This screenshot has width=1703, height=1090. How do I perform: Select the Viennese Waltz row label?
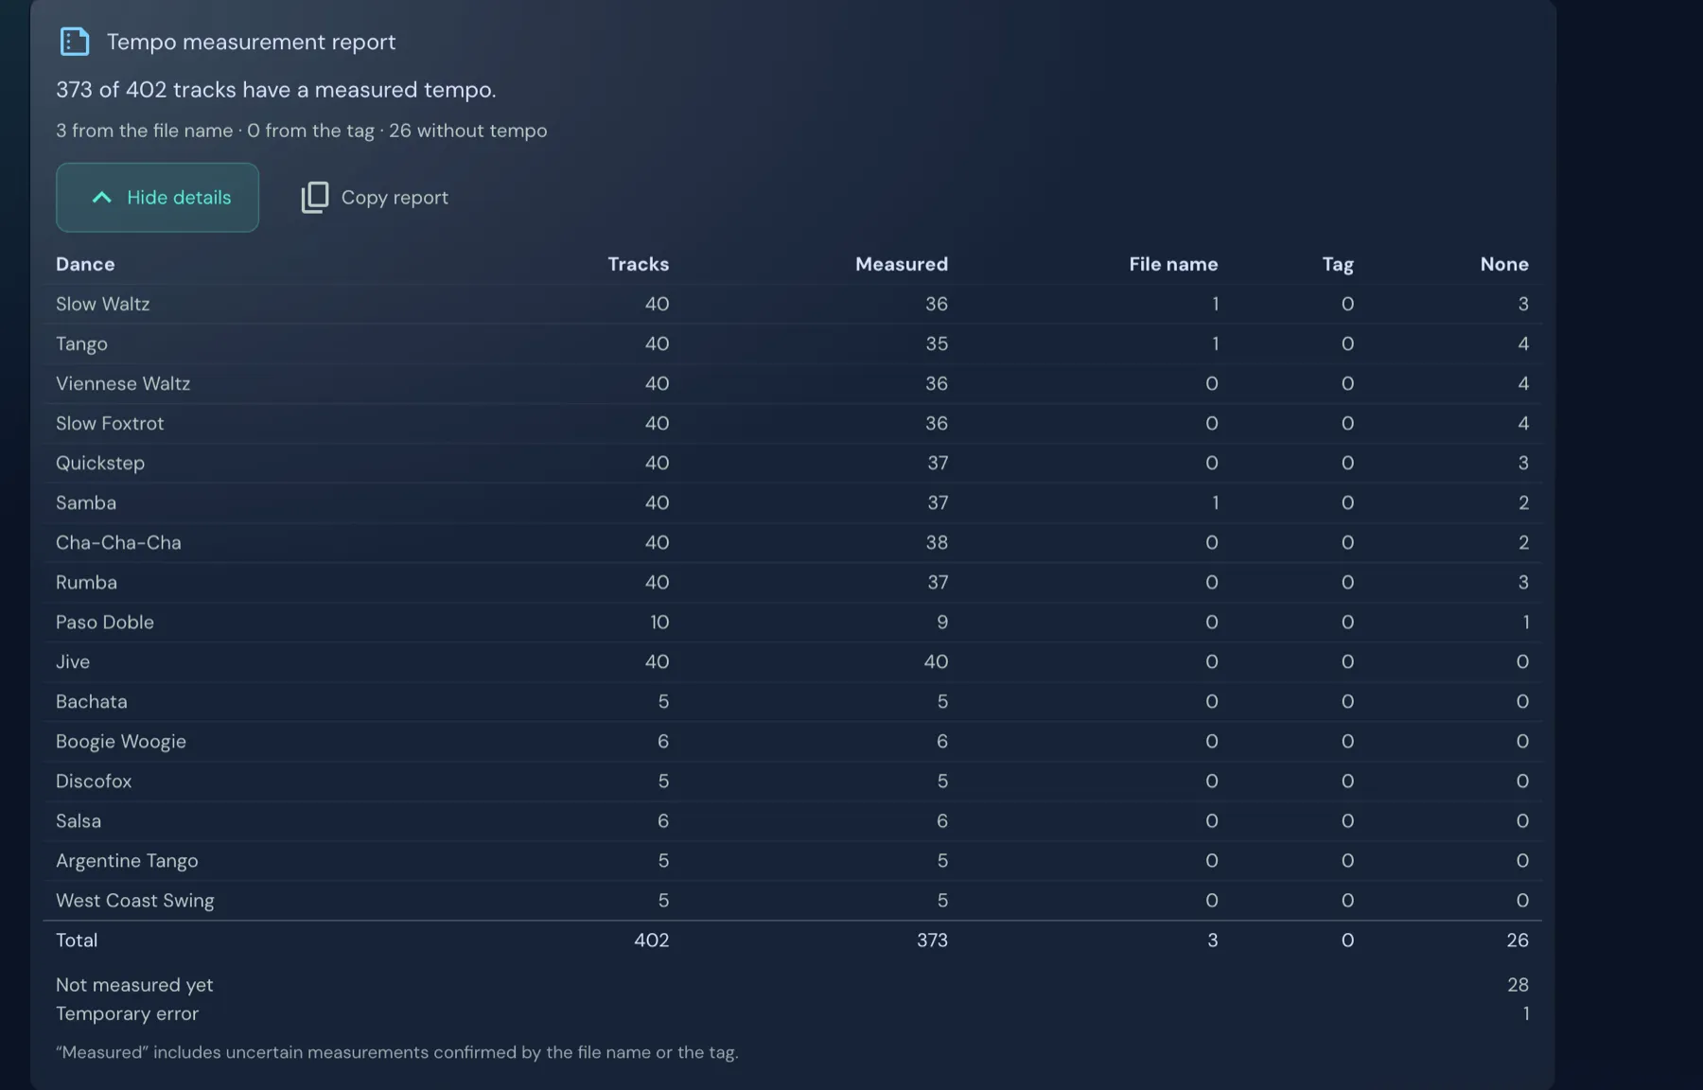(123, 383)
